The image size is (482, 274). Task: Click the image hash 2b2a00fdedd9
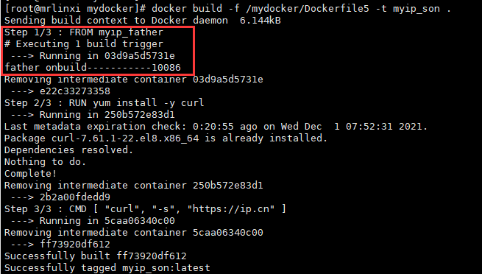click(75, 197)
